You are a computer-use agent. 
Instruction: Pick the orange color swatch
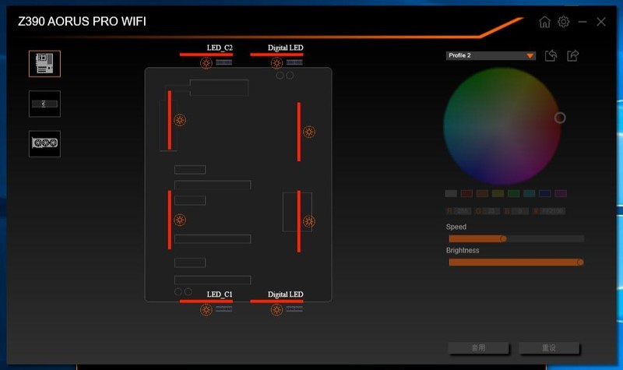[482, 193]
